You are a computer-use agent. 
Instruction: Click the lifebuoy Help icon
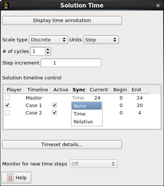point(10,177)
